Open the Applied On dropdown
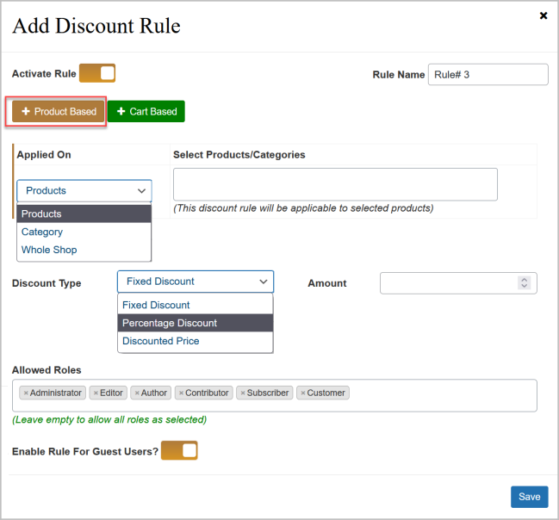The image size is (559, 520). point(84,190)
